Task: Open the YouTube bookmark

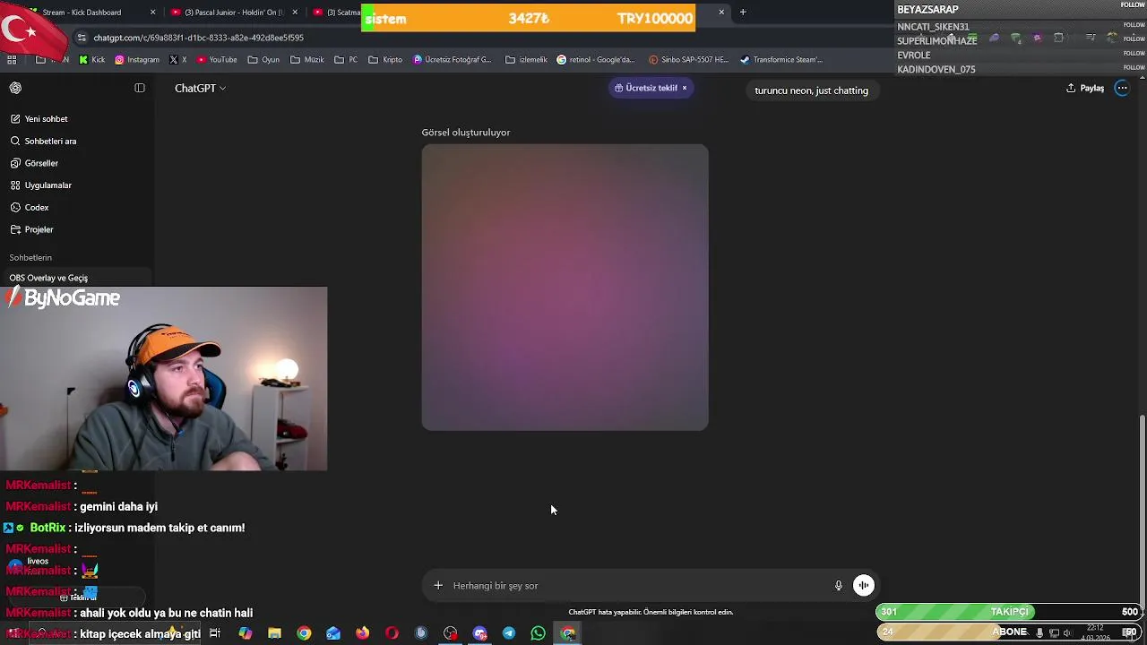Action: [x=217, y=60]
